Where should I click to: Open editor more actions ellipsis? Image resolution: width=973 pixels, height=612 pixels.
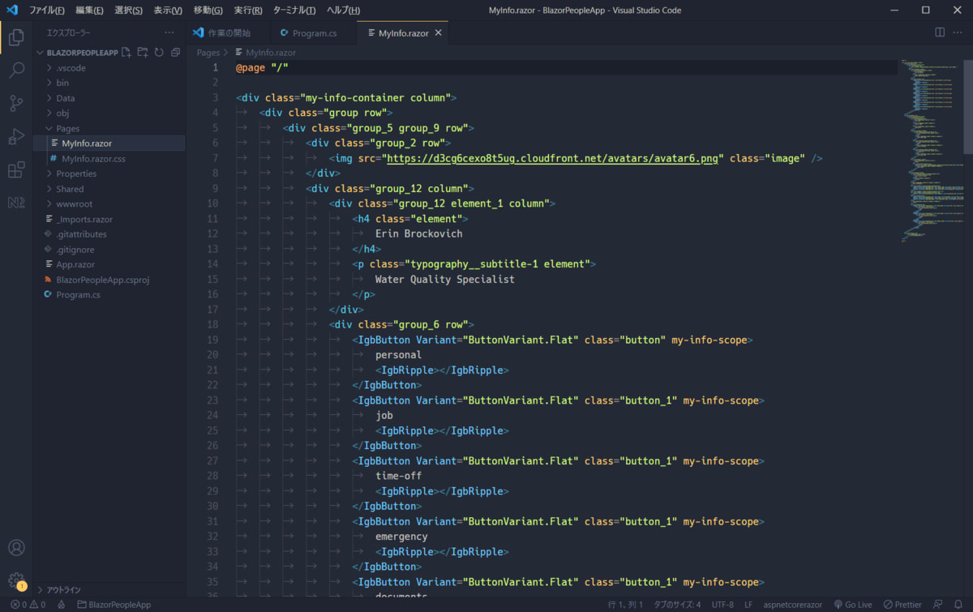point(959,32)
